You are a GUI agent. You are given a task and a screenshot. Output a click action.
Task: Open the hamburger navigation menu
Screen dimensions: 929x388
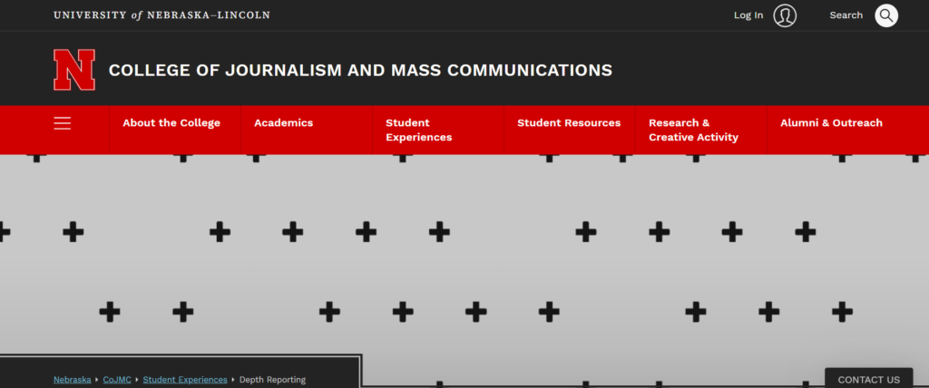(62, 123)
